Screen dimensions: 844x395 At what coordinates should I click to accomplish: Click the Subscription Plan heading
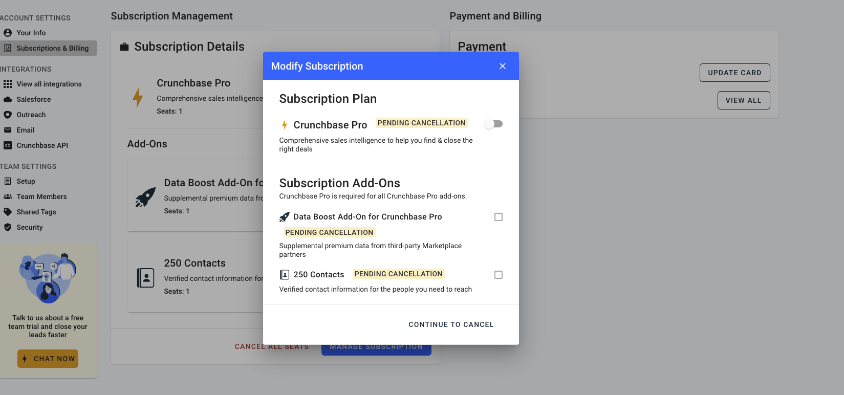(328, 99)
